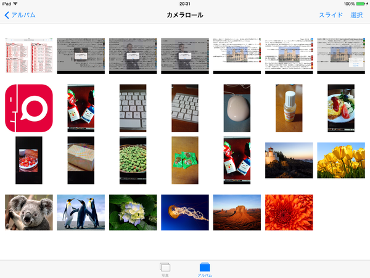Open the strawberries screenshot thumbnail

click(29, 160)
